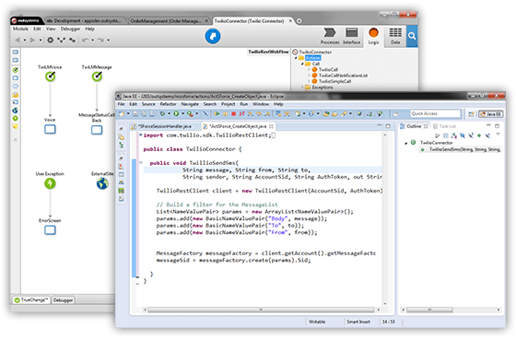Select the TwiLMVoice start node on canvas

tap(50, 76)
